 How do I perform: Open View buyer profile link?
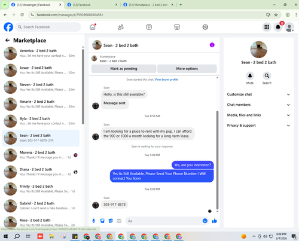(166, 80)
